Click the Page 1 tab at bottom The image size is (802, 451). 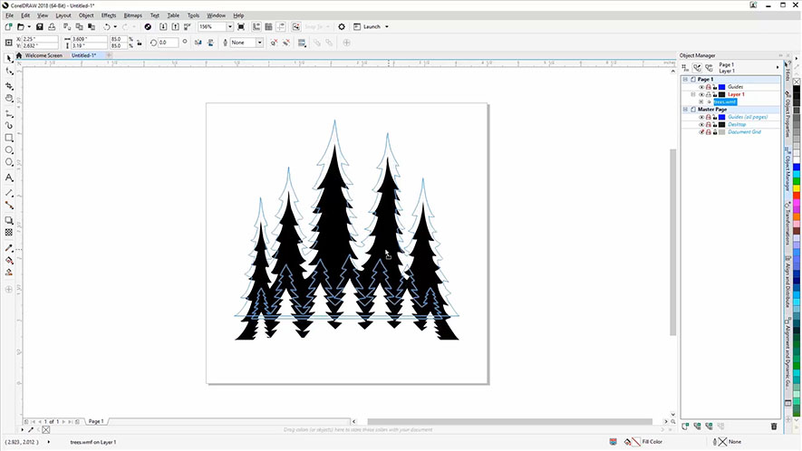click(96, 421)
